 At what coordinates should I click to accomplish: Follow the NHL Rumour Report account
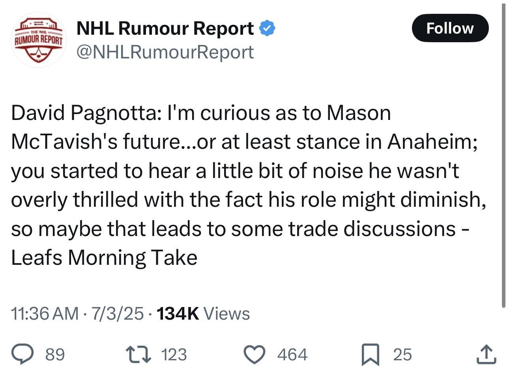pyautogui.click(x=450, y=28)
